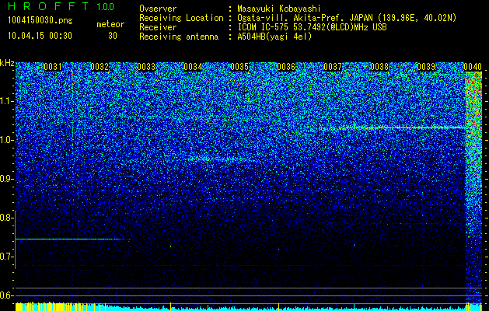Click the 0038 time marker
Image resolution: width=489 pixels, height=311 pixels.
(x=379, y=67)
